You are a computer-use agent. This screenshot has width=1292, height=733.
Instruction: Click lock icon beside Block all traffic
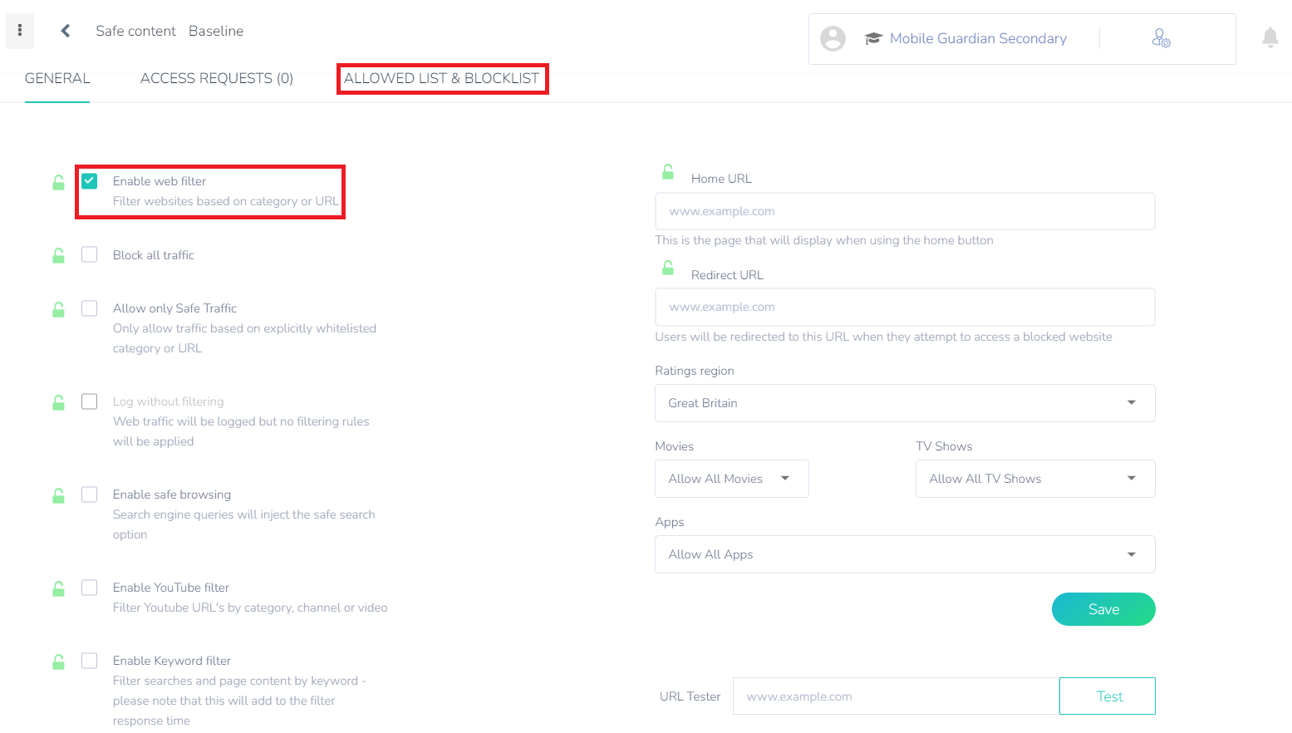58,255
